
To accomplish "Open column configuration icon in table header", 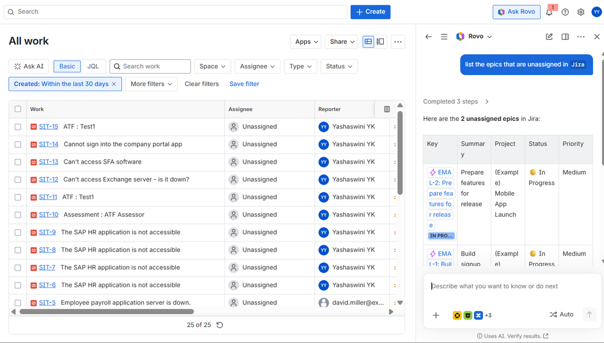I will 387,109.
